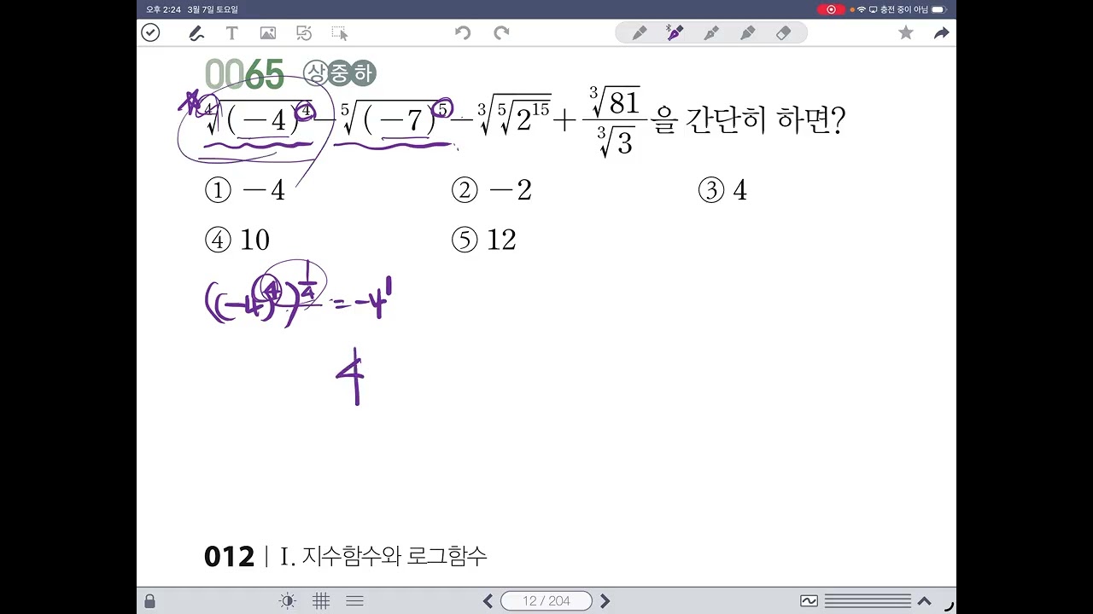Toggle the page lock icon
This screenshot has width=1093, height=614.
tap(150, 601)
